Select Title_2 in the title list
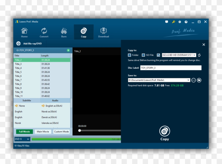Viewport: 222px width, 164px height. (42, 60)
